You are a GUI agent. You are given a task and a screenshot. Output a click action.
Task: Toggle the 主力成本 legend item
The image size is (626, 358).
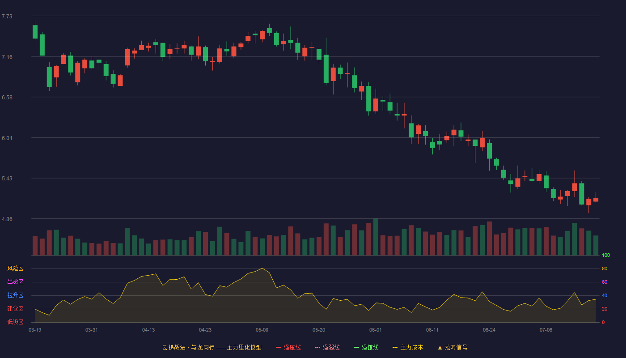click(408, 347)
